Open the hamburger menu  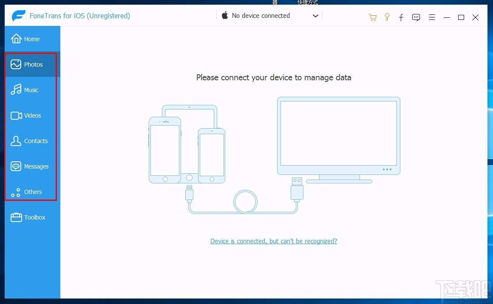(x=432, y=17)
